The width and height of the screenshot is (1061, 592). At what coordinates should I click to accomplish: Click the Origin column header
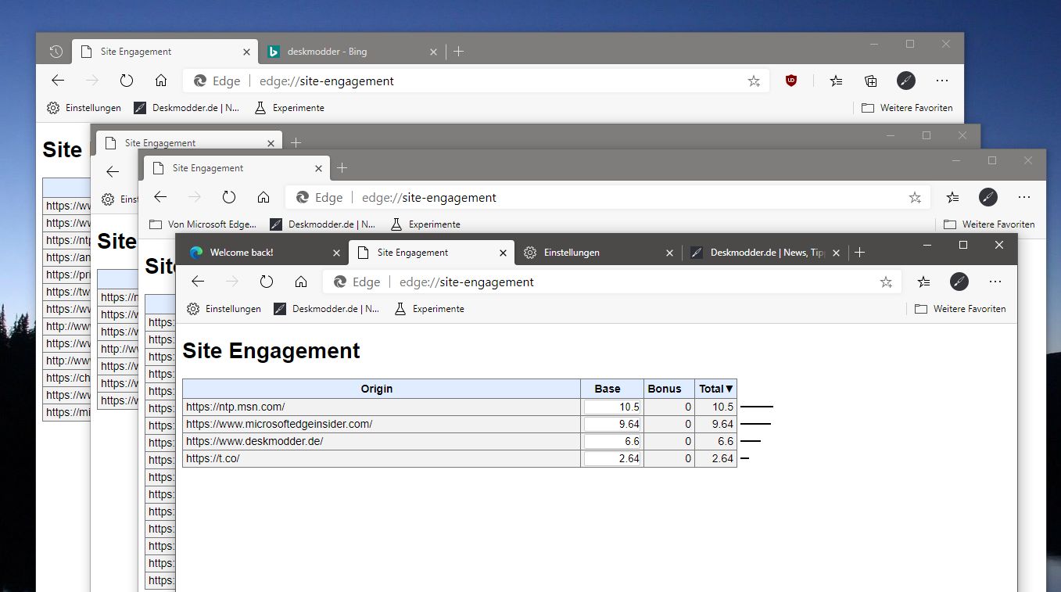pyautogui.click(x=382, y=389)
